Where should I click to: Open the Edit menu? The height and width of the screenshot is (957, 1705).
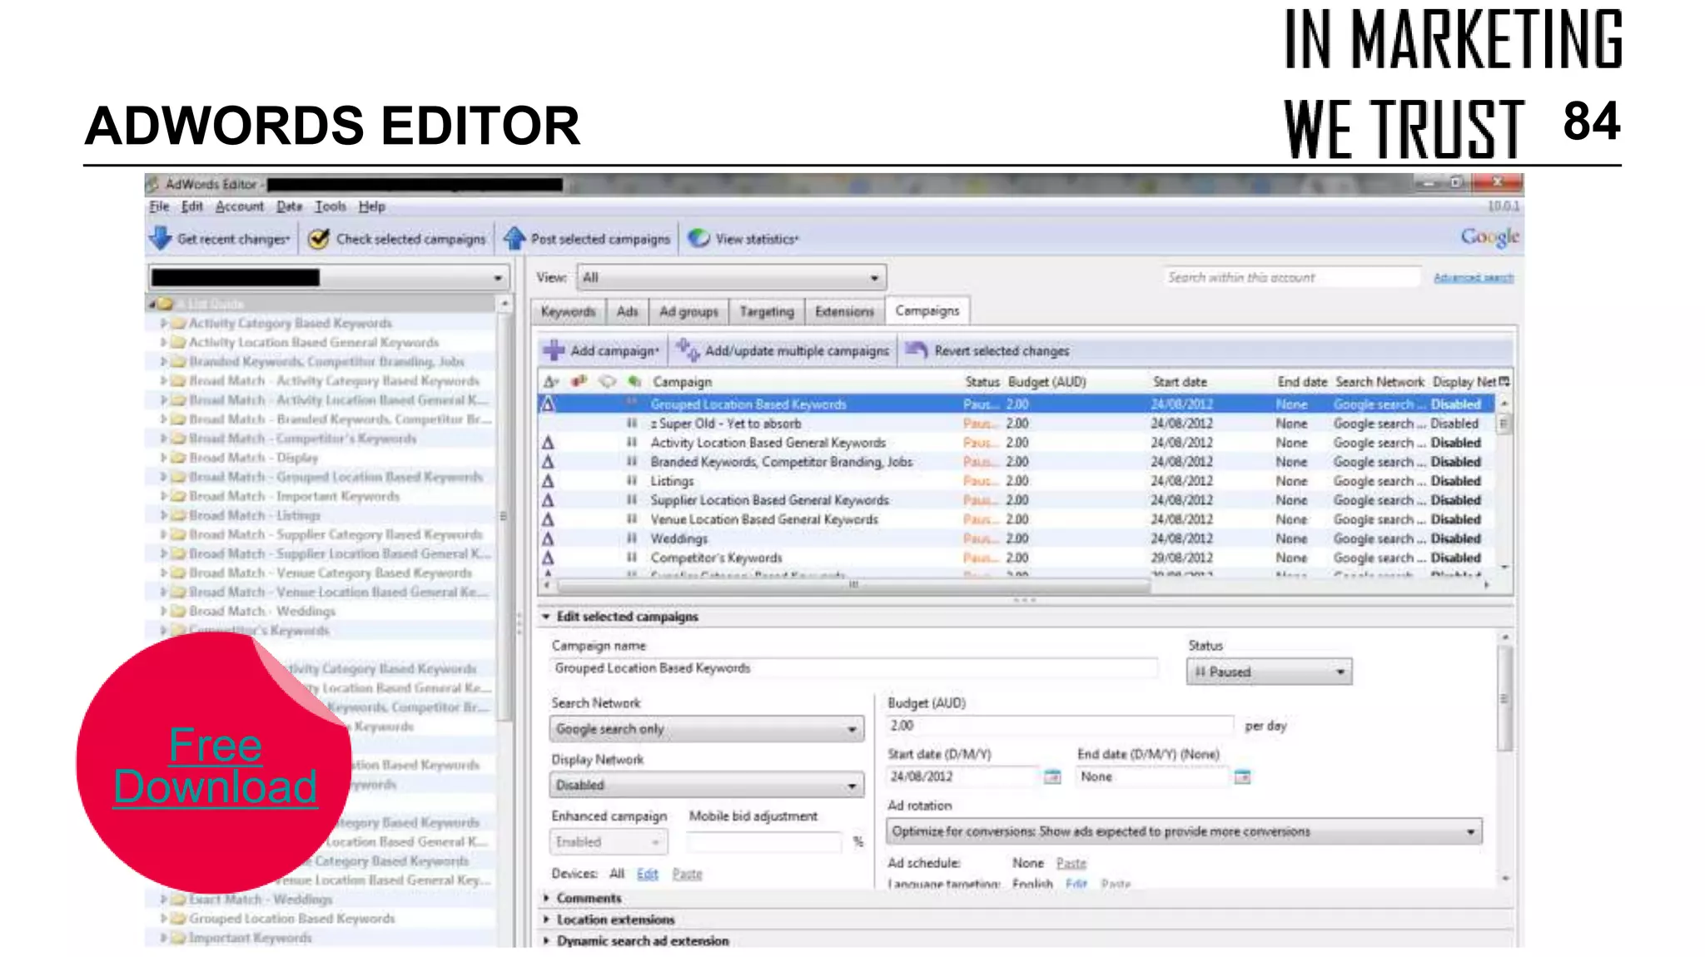[192, 206]
